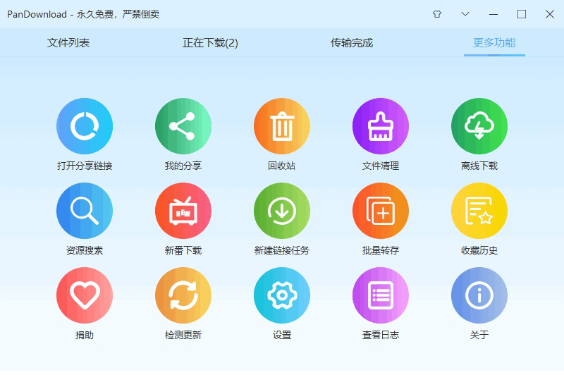Click the 文件清理 text label
564x387 pixels.
click(x=381, y=166)
